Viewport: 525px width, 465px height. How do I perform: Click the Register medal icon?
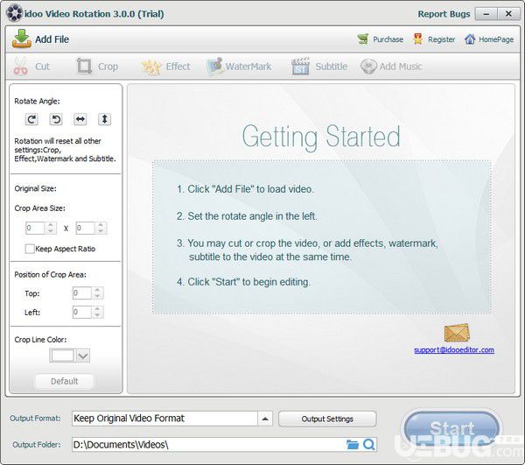pyautogui.click(x=417, y=39)
